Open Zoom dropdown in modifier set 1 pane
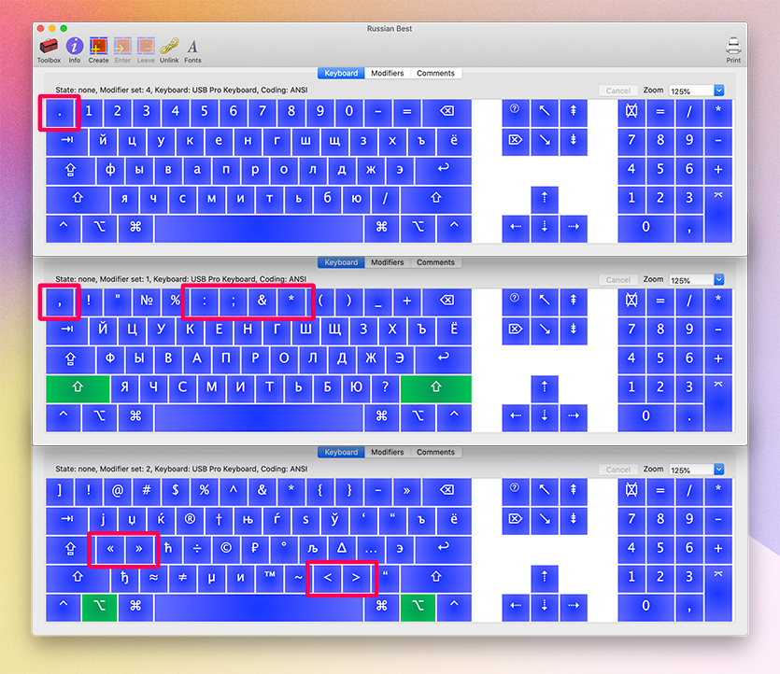The width and height of the screenshot is (780, 674). [x=718, y=280]
